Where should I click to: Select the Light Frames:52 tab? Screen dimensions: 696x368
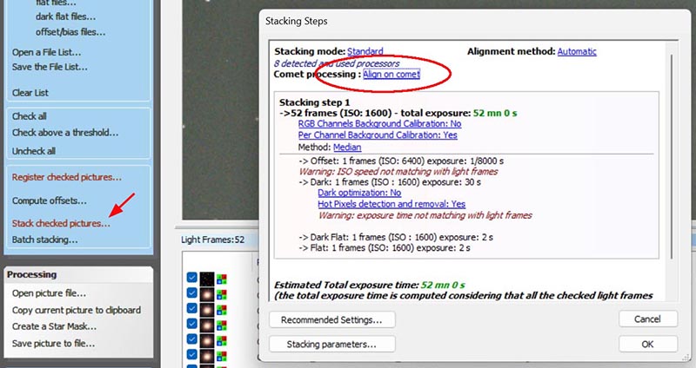pos(212,240)
